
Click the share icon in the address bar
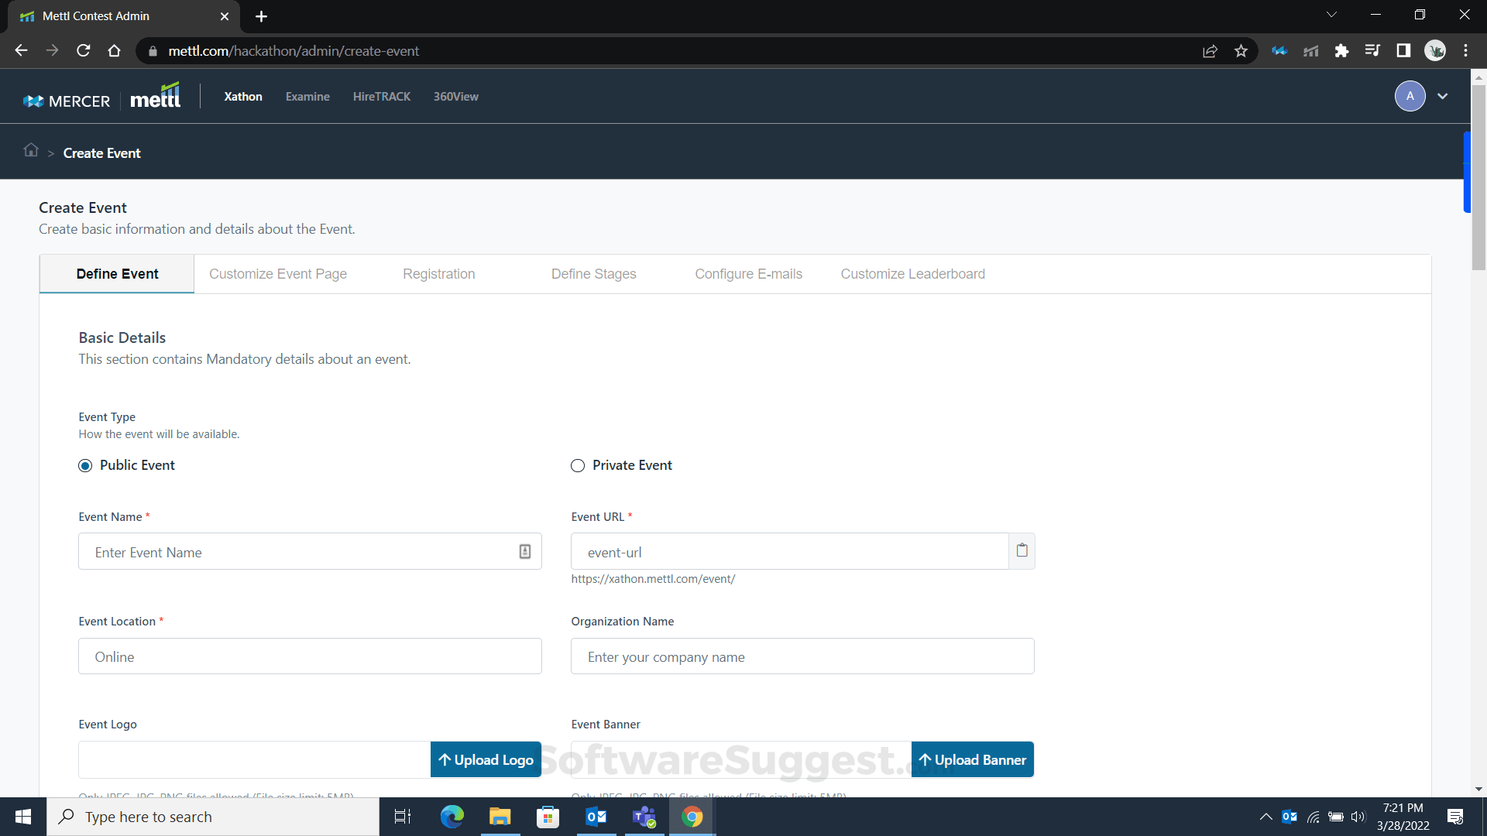[1211, 50]
